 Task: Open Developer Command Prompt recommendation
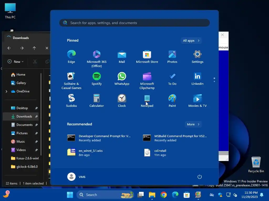click(x=99, y=138)
